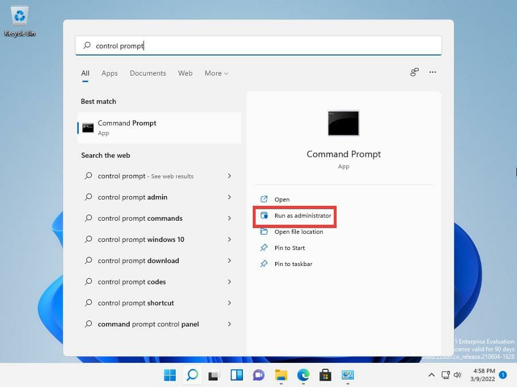Viewport: 517px width, 387px height.
Task: Open File Explorer from the taskbar
Action: click(x=280, y=375)
